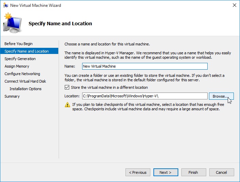Go to the Summary step
The image size is (240, 182).
[12, 96]
